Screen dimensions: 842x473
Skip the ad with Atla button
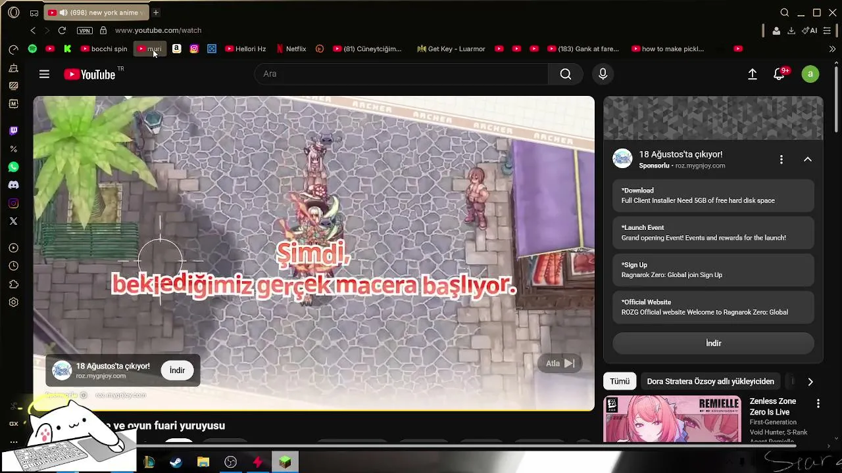[x=560, y=363]
